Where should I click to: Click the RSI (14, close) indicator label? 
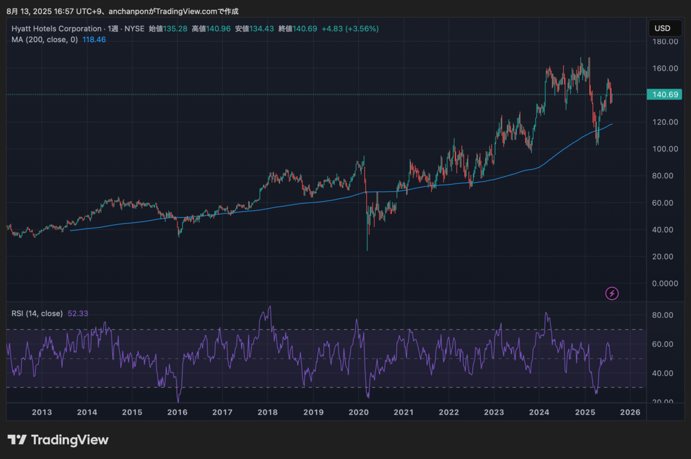pos(37,313)
